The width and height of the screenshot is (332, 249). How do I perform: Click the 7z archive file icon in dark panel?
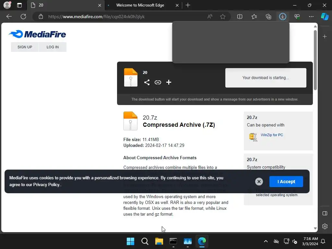click(x=131, y=77)
